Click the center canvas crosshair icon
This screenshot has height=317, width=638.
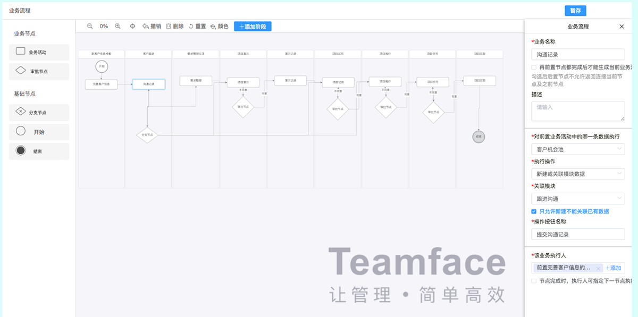(x=132, y=26)
